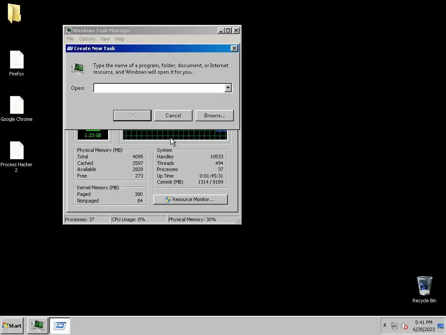Select the Firefox desktop shortcut
446x335 pixels.
click(17, 63)
